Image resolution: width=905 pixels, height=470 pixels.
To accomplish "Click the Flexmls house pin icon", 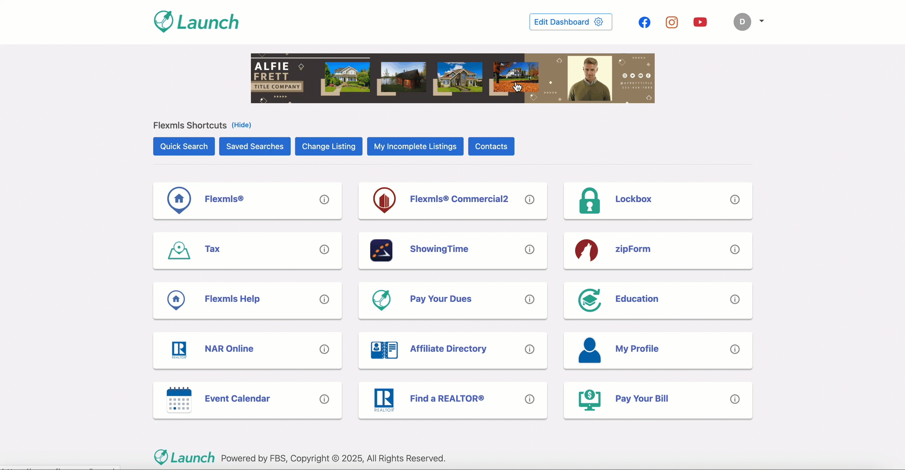I will [x=179, y=200].
